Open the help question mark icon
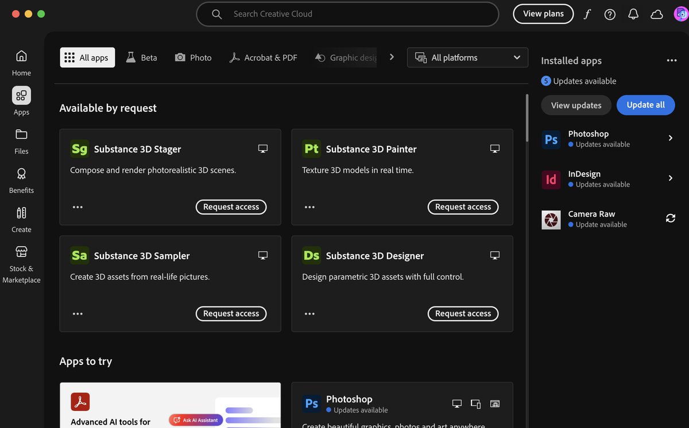 610,14
